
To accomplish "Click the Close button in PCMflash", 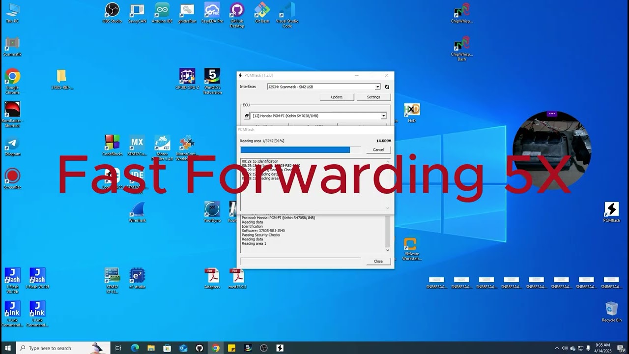I will click(378, 261).
